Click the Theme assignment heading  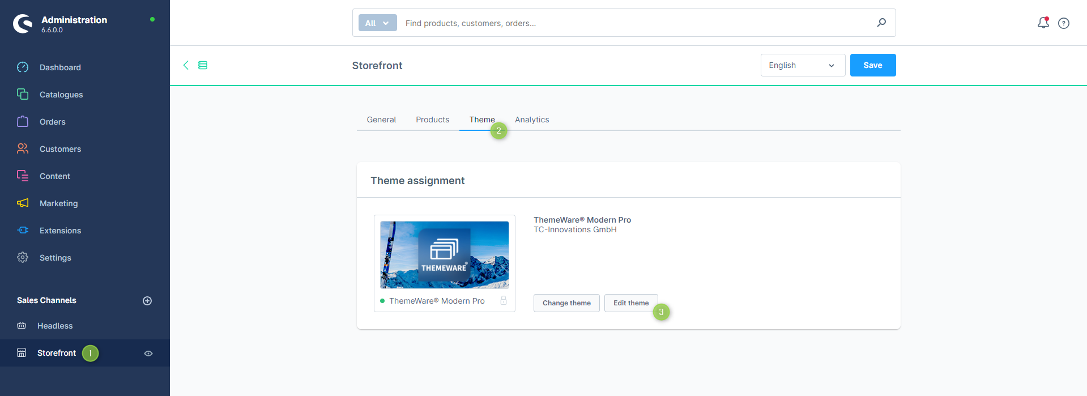pyautogui.click(x=417, y=181)
